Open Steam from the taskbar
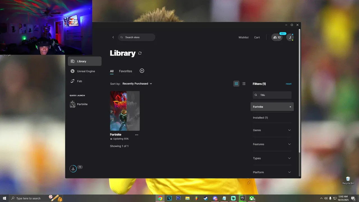Viewport: 359px width, 202px height. coord(206,198)
